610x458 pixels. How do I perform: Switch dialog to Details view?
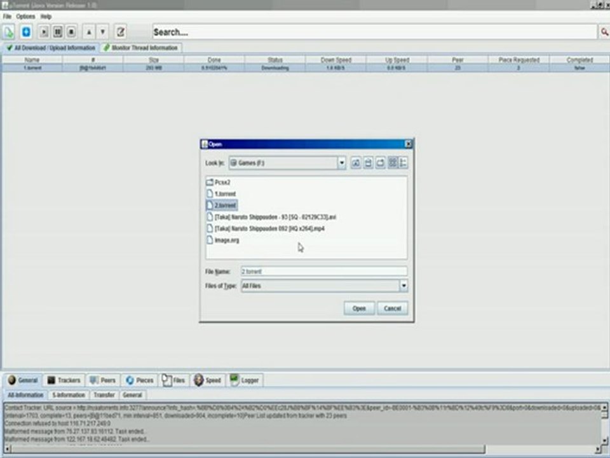(x=403, y=163)
